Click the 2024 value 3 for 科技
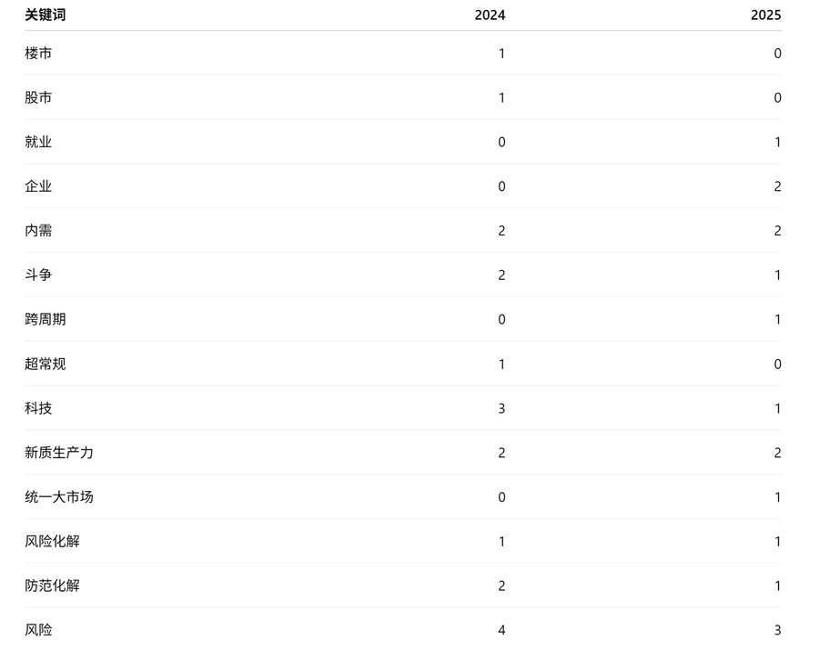Image resolution: width=819 pixels, height=660 pixels. click(501, 408)
